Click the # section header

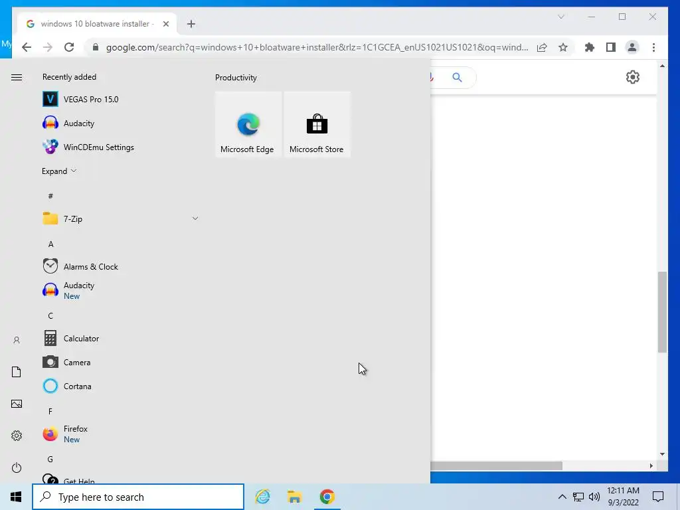point(50,196)
